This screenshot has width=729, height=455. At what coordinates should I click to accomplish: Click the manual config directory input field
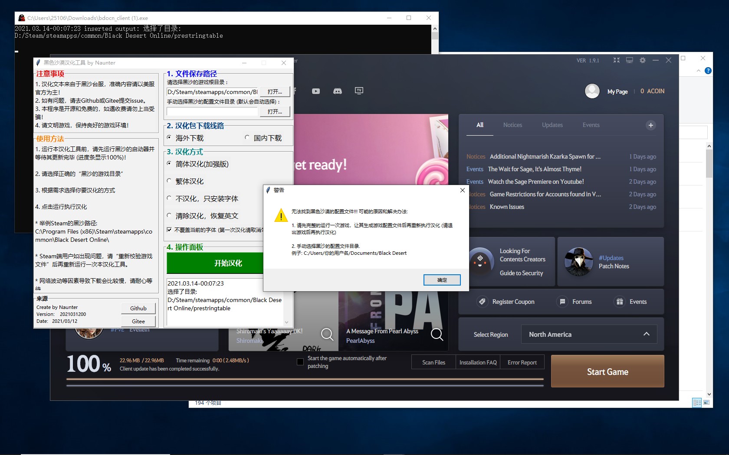pyautogui.click(x=212, y=111)
